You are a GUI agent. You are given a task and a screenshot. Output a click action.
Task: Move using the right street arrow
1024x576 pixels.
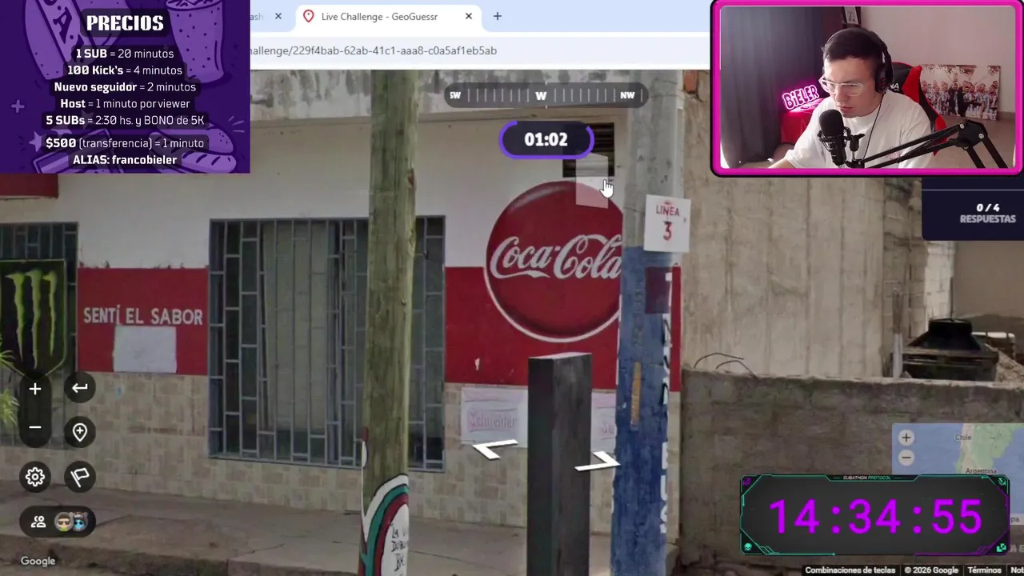point(597,462)
